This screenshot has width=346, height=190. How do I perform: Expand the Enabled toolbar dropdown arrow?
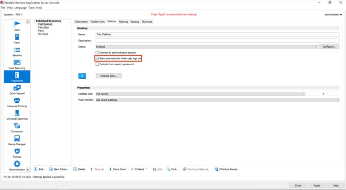(147, 168)
